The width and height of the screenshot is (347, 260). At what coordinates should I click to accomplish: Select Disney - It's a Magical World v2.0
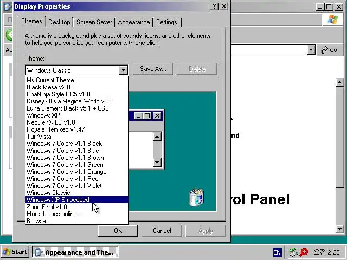77,101
